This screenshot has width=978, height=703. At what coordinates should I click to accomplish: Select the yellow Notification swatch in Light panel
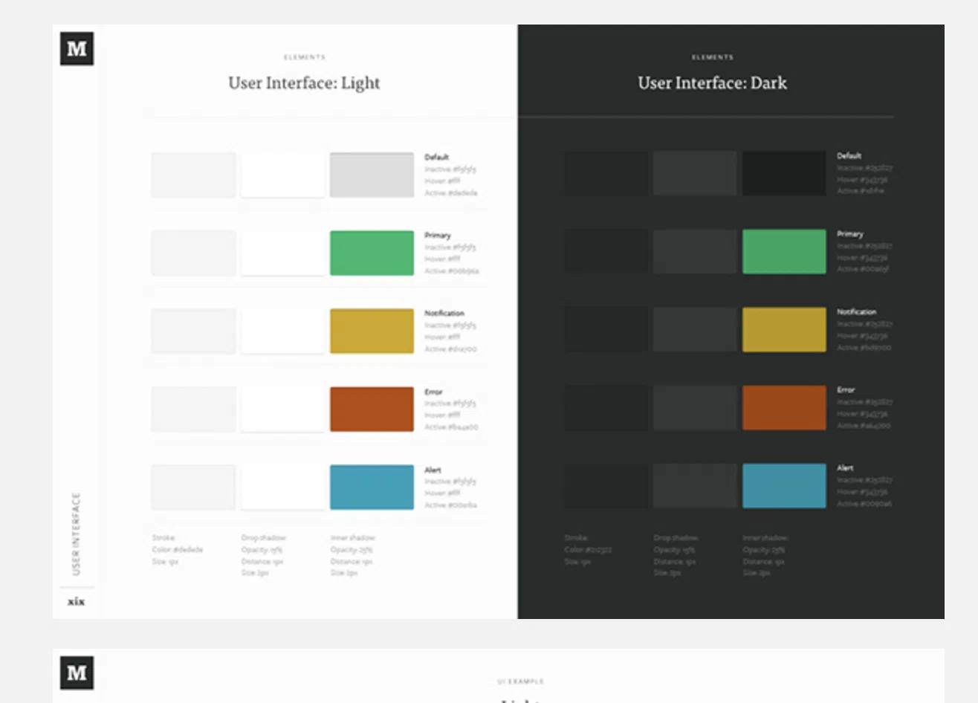click(x=372, y=331)
